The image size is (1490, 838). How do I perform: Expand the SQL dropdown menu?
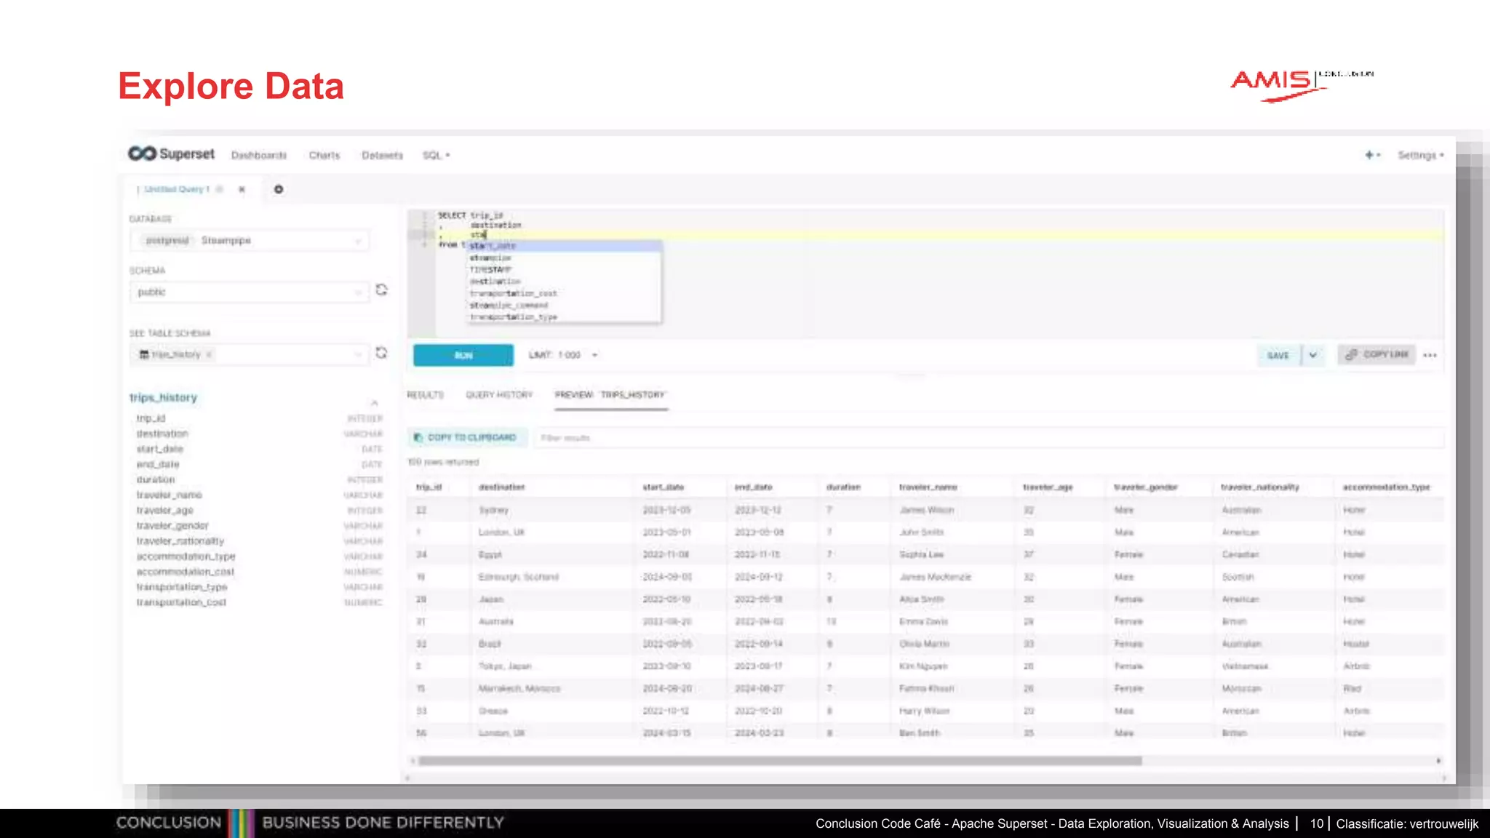(x=437, y=155)
